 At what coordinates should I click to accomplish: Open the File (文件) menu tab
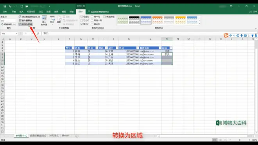click(5, 12)
